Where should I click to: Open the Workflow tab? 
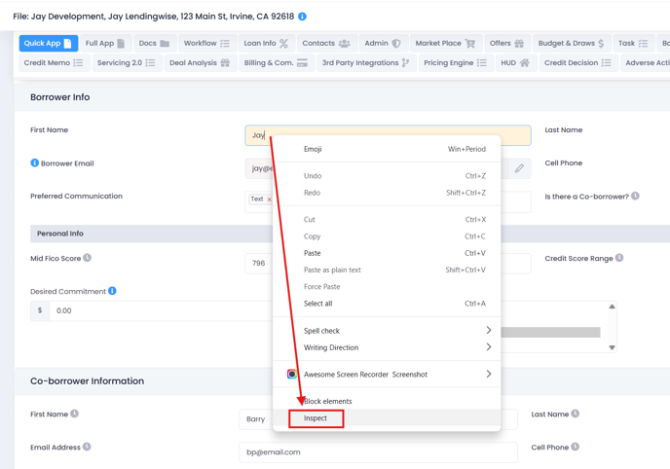coord(206,43)
